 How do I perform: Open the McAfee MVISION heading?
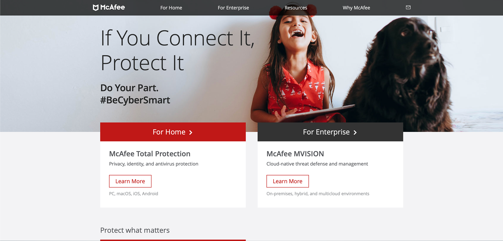tap(295, 154)
